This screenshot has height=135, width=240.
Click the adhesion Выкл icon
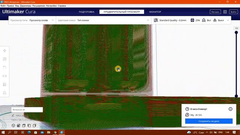coord(215,20)
